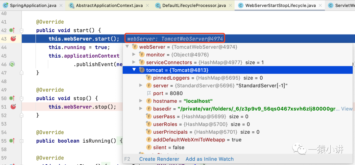Open AbstractApplicationContext.java tab
The image size is (355, 165).
(x=109, y=5)
